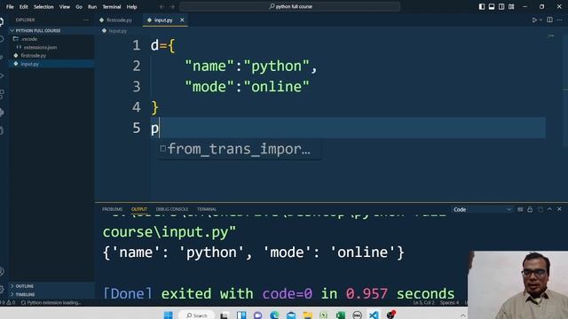Toggle the bottom panel layout icon
Screen dimensions: 568x319
point(492,6)
